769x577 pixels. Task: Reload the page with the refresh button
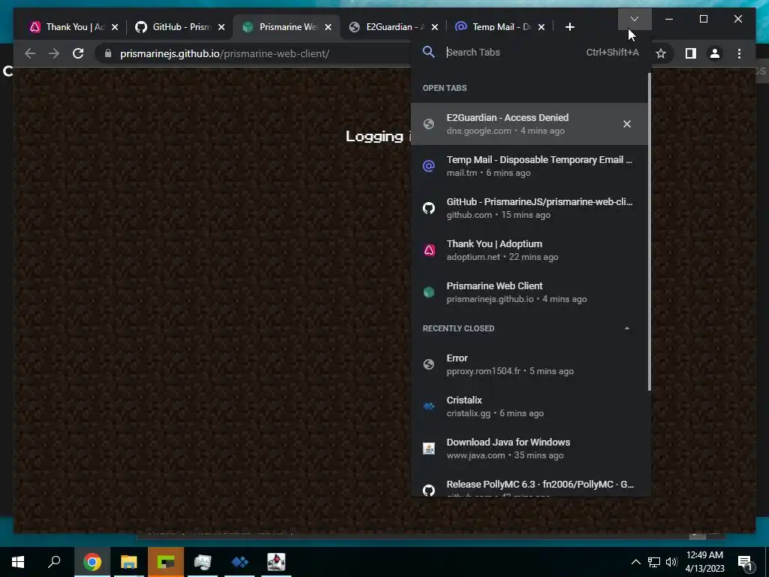[78, 53]
